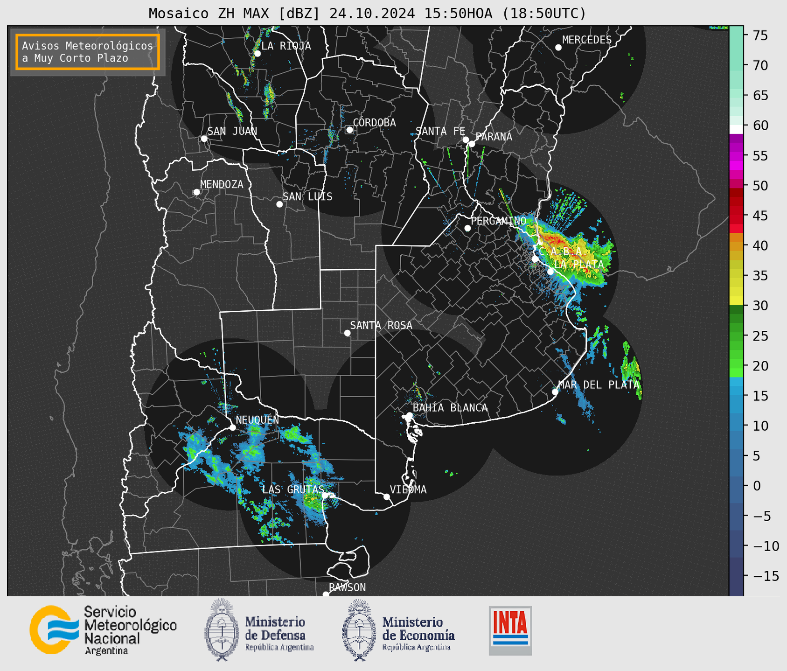The width and height of the screenshot is (787, 671).
Task: Click the RAWSON city marker dot
Action: 326,594
